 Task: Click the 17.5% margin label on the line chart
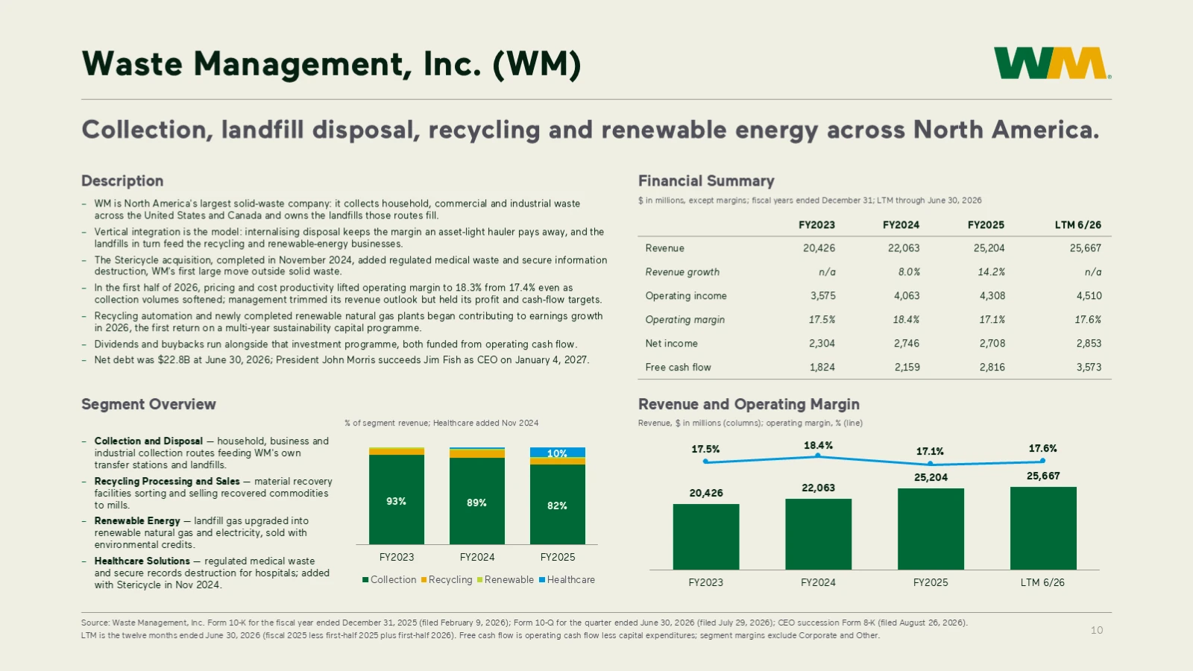click(x=705, y=450)
